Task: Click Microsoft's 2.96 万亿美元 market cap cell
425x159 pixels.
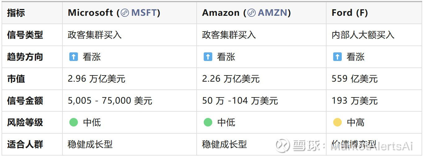Action: 96,79
